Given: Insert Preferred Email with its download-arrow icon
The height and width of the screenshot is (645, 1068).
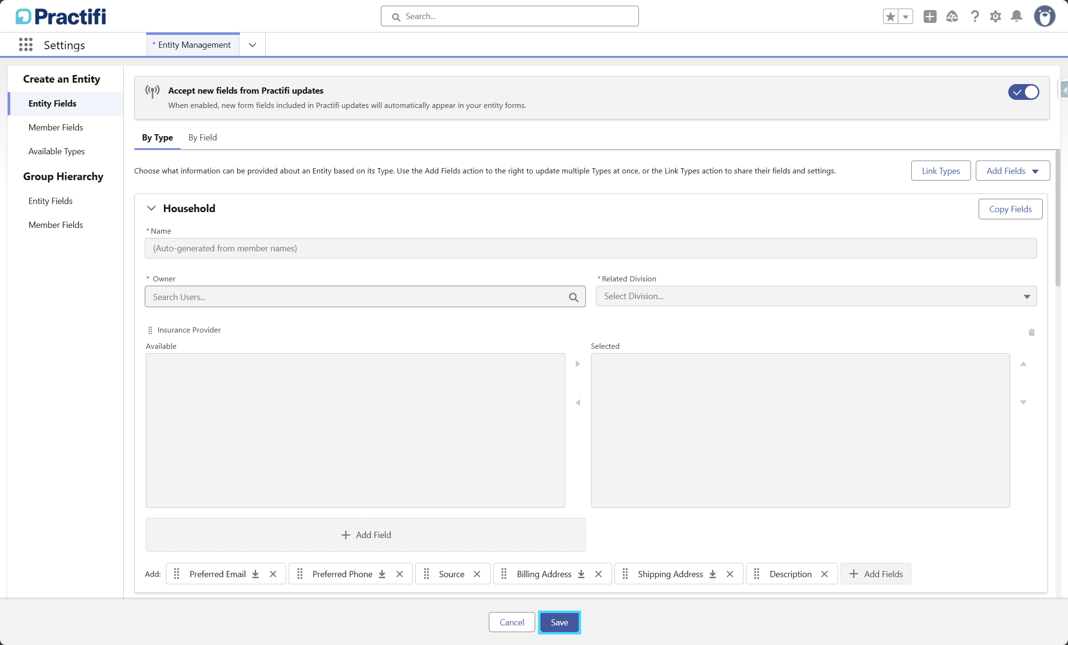Looking at the screenshot, I should [x=256, y=574].
